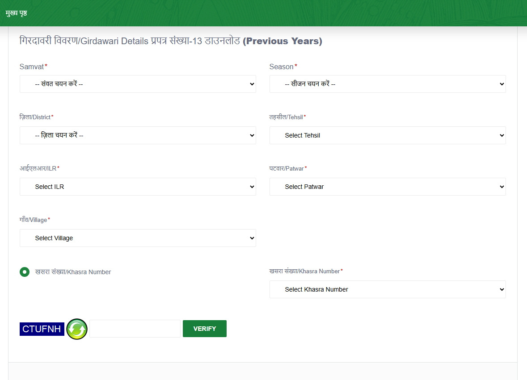Open the District selection dropdown
527x380 pixels.
point(138,135)
